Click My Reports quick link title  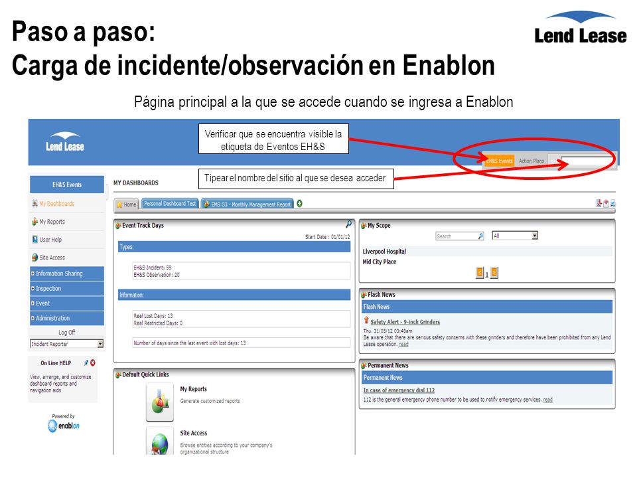click(x=193, y=389)
